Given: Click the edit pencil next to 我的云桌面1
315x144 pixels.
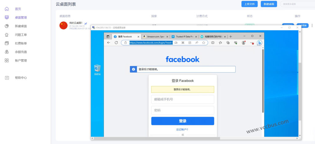Looking at the screenshot, I should [x=86, y=23].
